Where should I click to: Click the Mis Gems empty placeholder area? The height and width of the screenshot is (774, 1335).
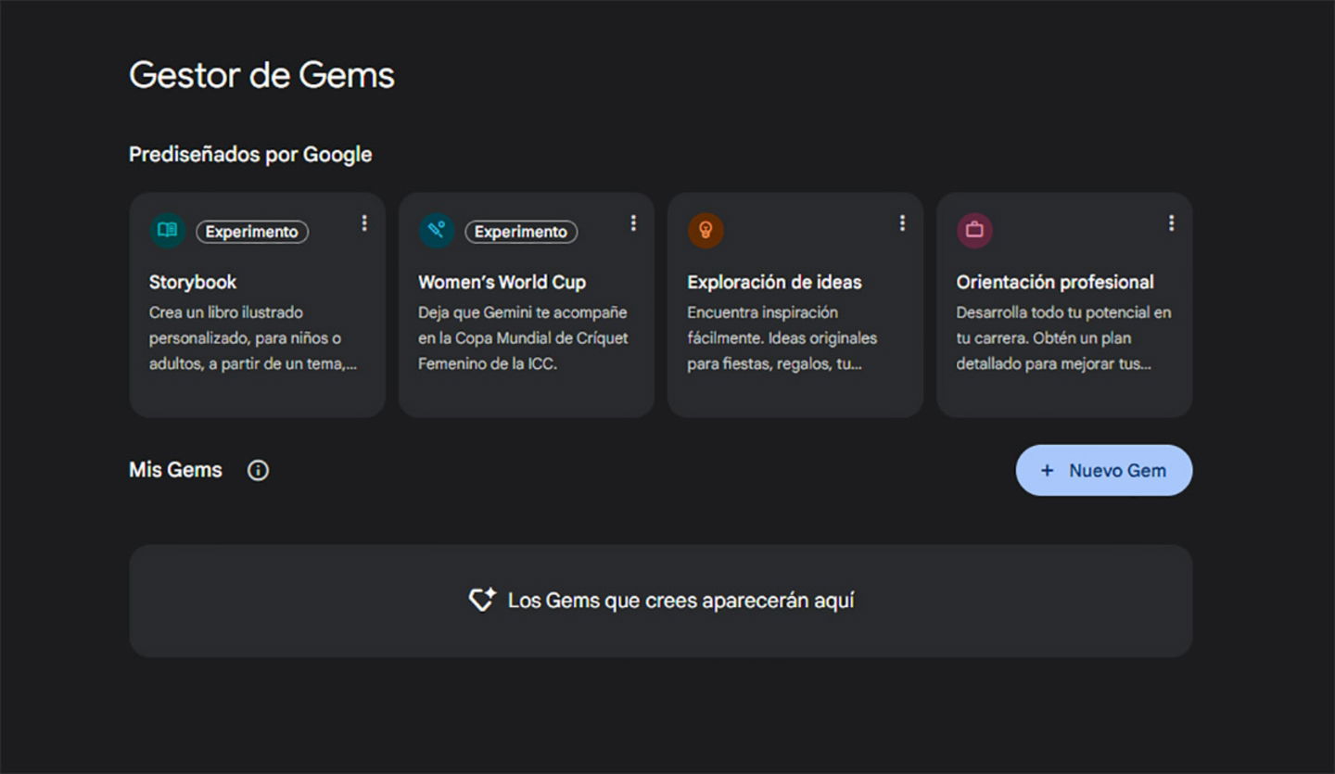click(660, 600)
